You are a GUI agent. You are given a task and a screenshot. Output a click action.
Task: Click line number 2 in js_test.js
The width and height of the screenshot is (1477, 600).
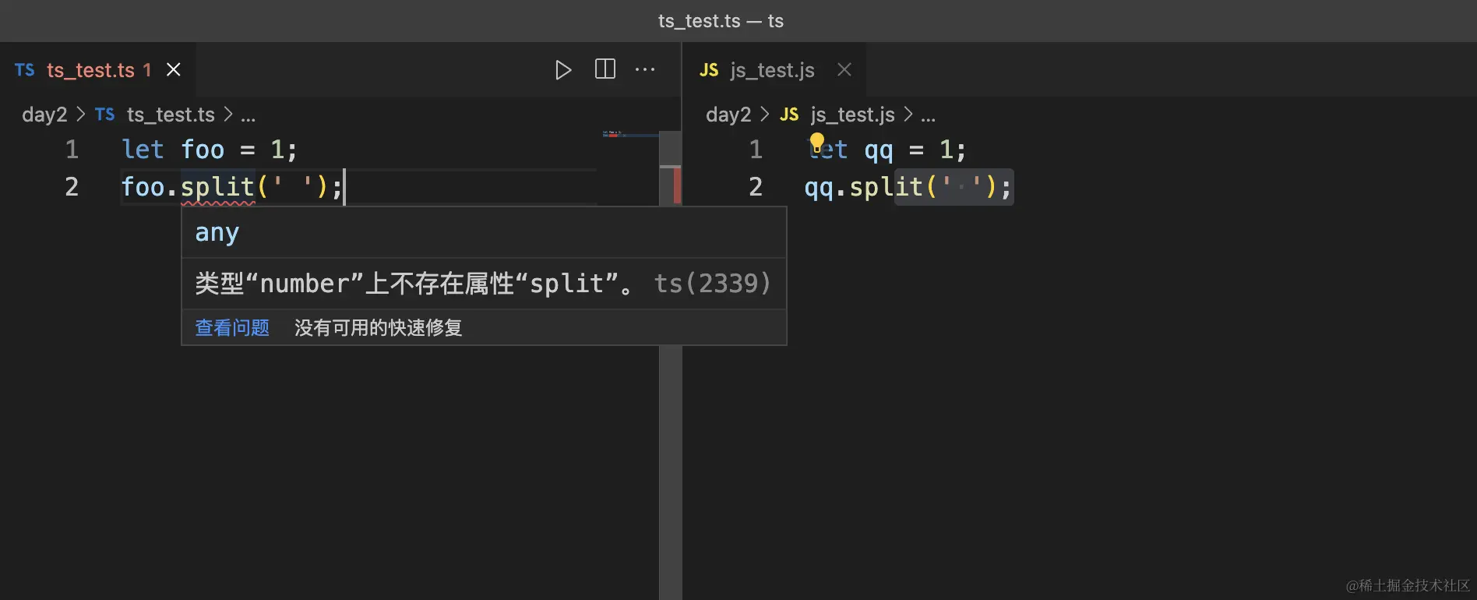pyautogui.click(x=756, y=187)
